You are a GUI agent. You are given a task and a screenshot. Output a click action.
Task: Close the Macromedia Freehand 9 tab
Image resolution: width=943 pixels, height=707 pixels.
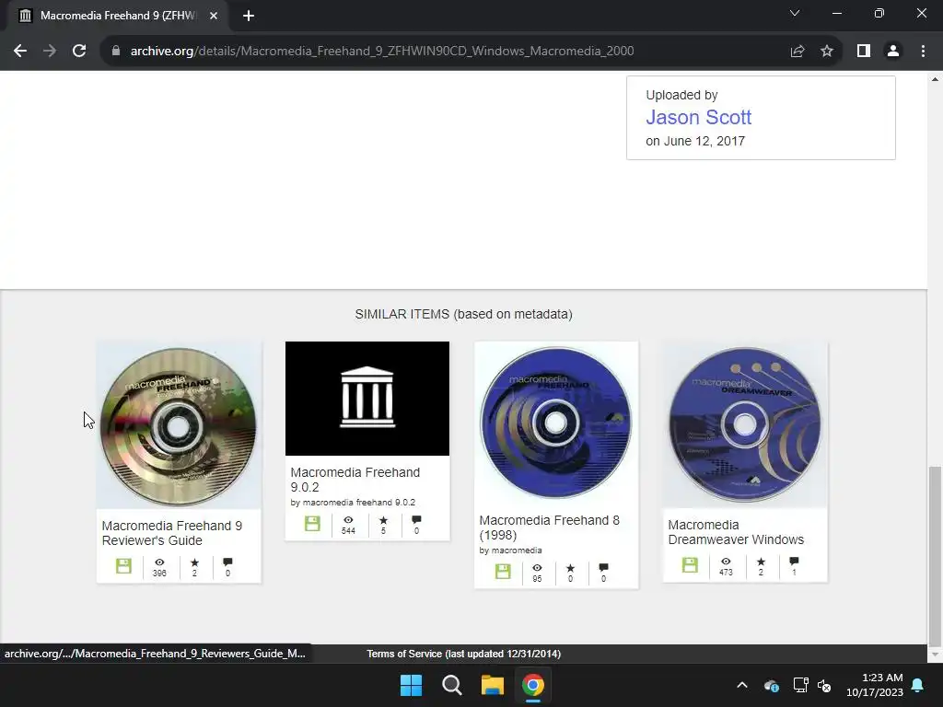(214, 16)
